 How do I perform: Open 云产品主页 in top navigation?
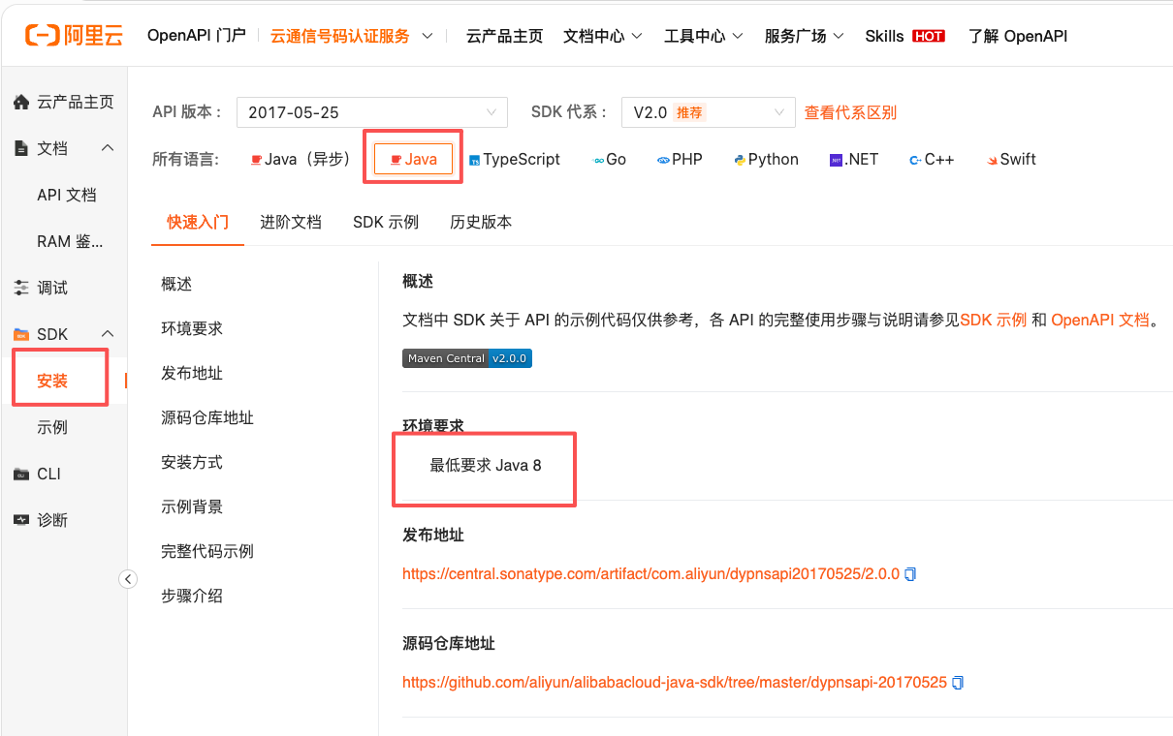point(505,36)
